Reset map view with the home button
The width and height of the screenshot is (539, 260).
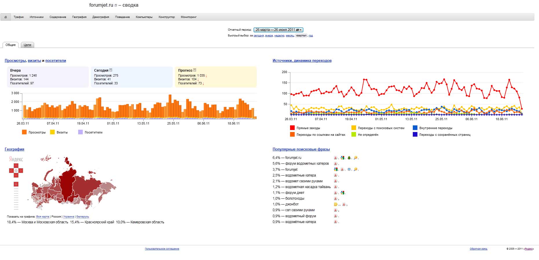(x=16, y=171)
